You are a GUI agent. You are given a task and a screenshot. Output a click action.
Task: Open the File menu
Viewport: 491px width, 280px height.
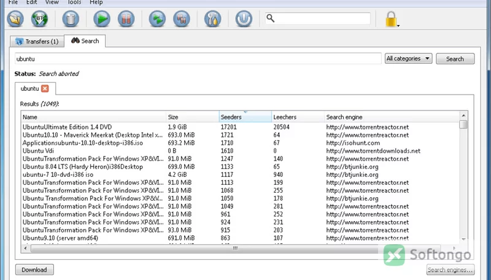[13, 2]
